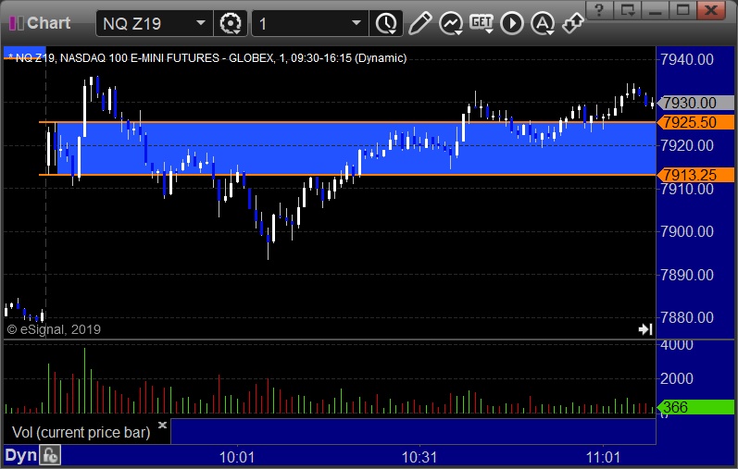This screenshot has height=469, width=738.
Task: Click the 10:01 time axis label
Action: point(237,457)
